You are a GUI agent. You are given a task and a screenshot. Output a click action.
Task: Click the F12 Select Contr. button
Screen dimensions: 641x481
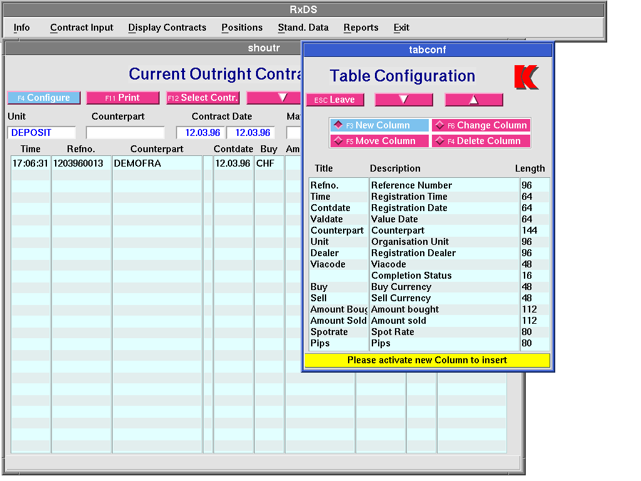203,98
